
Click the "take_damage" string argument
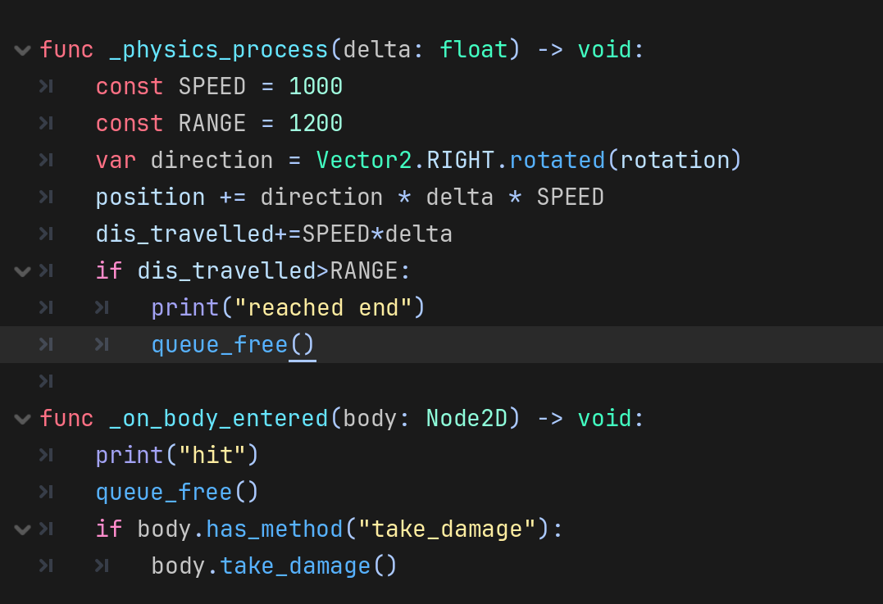pyautogui.click(x=447, y=529)
